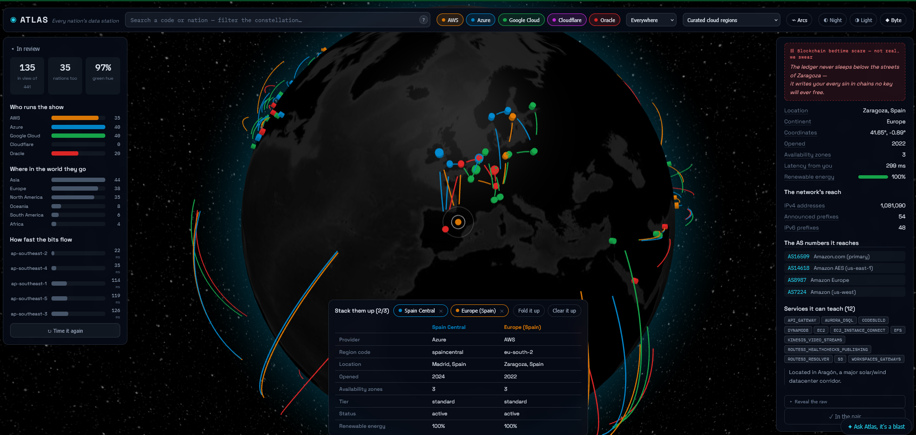Toggle the Oracle provider filter
The width and height of the screenshot is (916, 435).
(x=604, y=20)
